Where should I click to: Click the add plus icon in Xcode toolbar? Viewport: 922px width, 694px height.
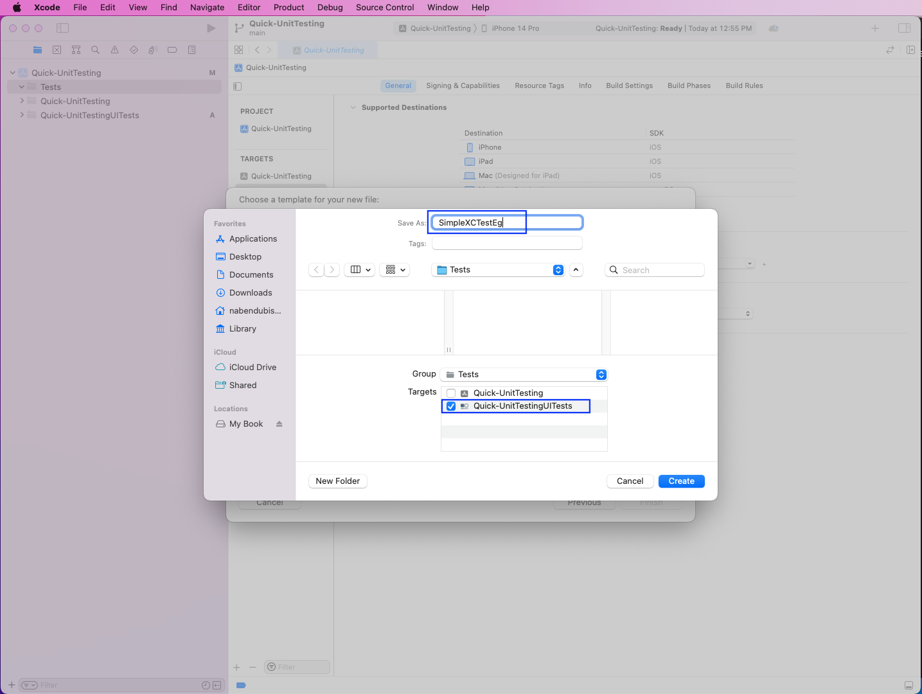click(x=874, y=28)
